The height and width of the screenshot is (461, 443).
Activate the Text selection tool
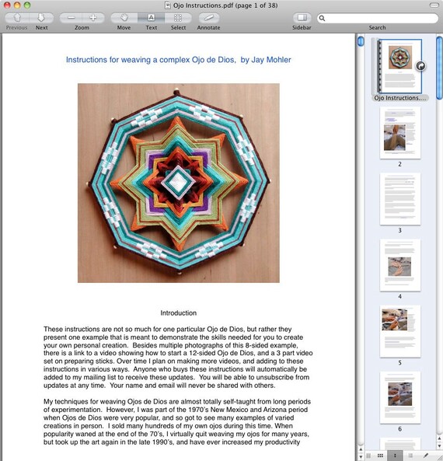click(151, 18)
